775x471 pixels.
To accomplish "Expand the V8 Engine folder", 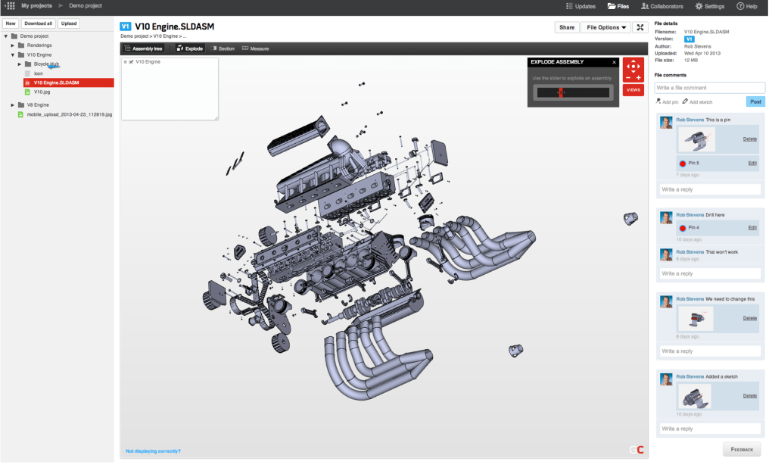I will click(12, 104).
